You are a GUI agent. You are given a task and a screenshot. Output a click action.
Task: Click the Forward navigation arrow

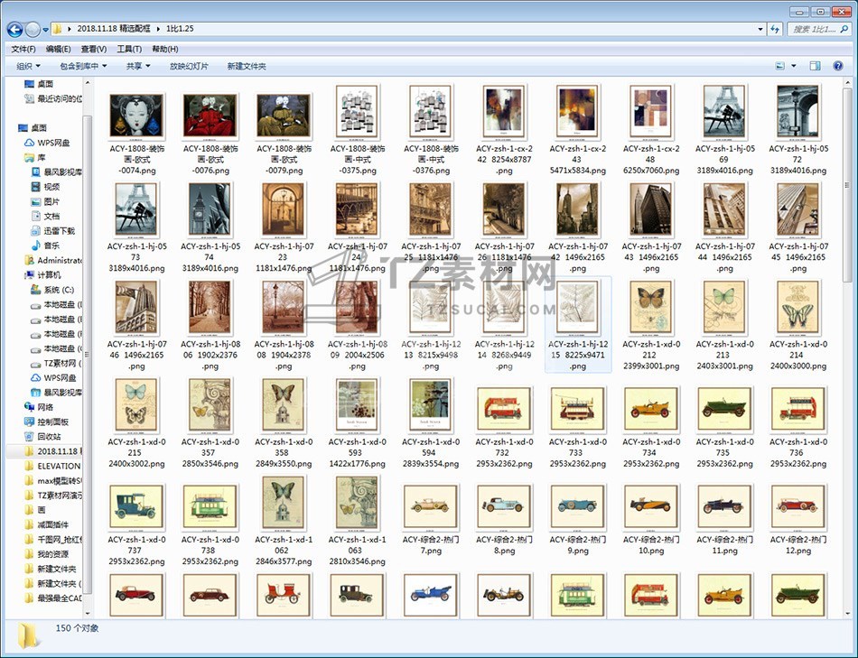[33, 29]
